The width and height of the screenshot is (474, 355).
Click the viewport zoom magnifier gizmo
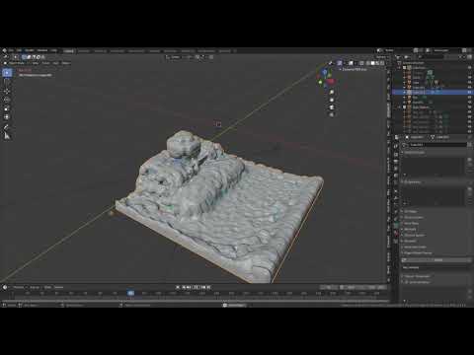[x=332, y=93]
